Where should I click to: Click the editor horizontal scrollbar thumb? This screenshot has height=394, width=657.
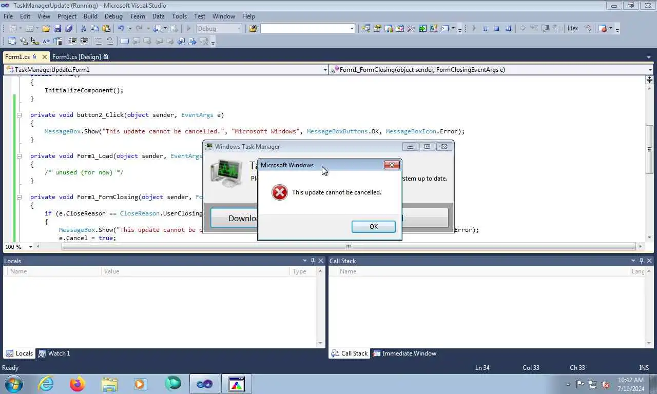click(348, 247)
